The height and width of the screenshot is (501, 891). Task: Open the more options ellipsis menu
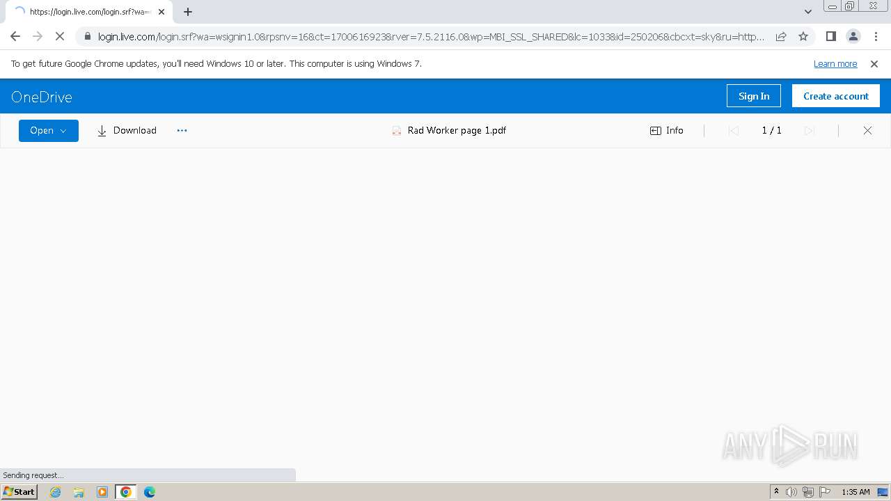click(x=182, y=130)
